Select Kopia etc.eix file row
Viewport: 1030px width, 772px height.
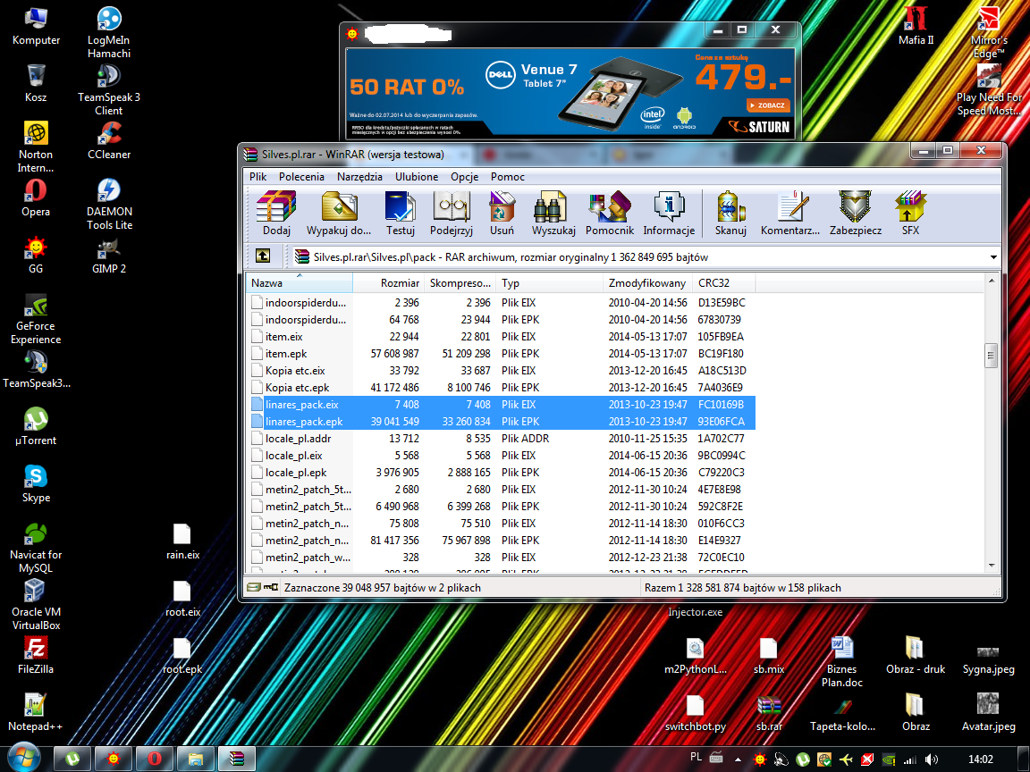(501, 371)
